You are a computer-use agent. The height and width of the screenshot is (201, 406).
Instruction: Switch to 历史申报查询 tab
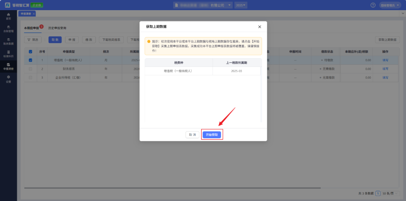point(57,28)
